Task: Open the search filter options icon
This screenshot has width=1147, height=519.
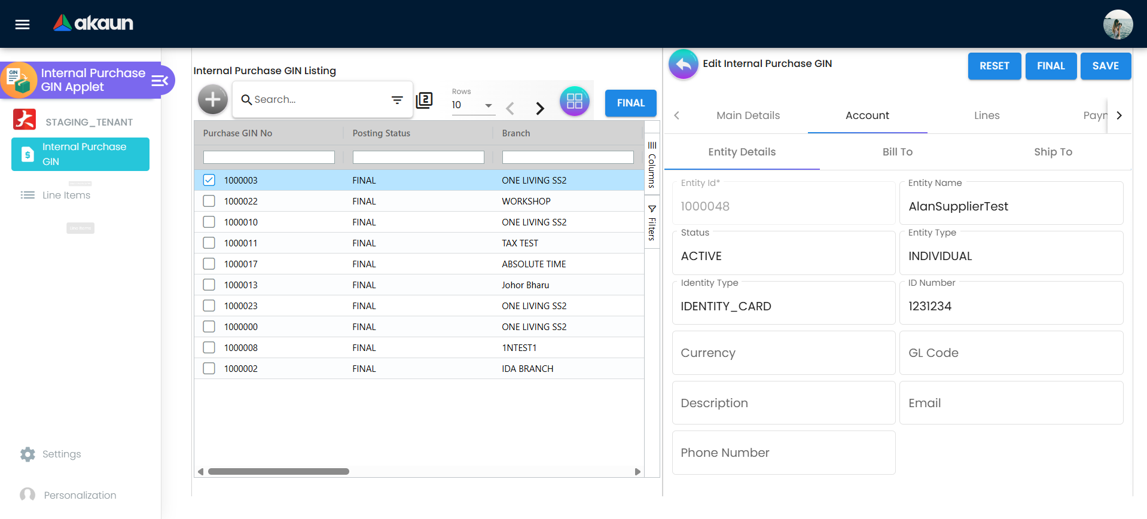Action: click(397, 100)
